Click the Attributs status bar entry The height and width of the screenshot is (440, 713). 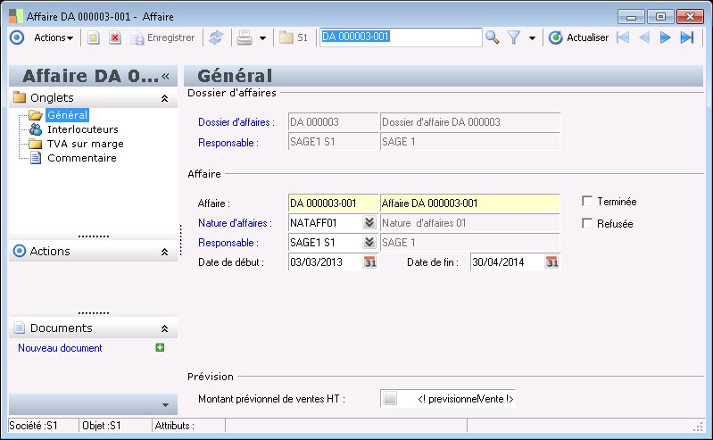[188, 426]
